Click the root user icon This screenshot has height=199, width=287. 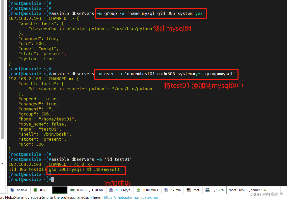[x=189, y=190]
